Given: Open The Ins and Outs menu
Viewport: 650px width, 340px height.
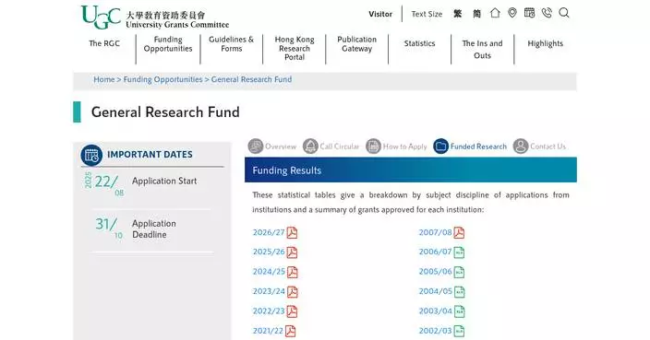Looking at the screenshot, I should point(482,49).
